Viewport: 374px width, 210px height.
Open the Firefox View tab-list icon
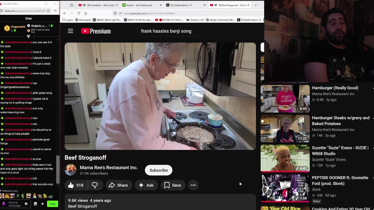click(72, 5)
